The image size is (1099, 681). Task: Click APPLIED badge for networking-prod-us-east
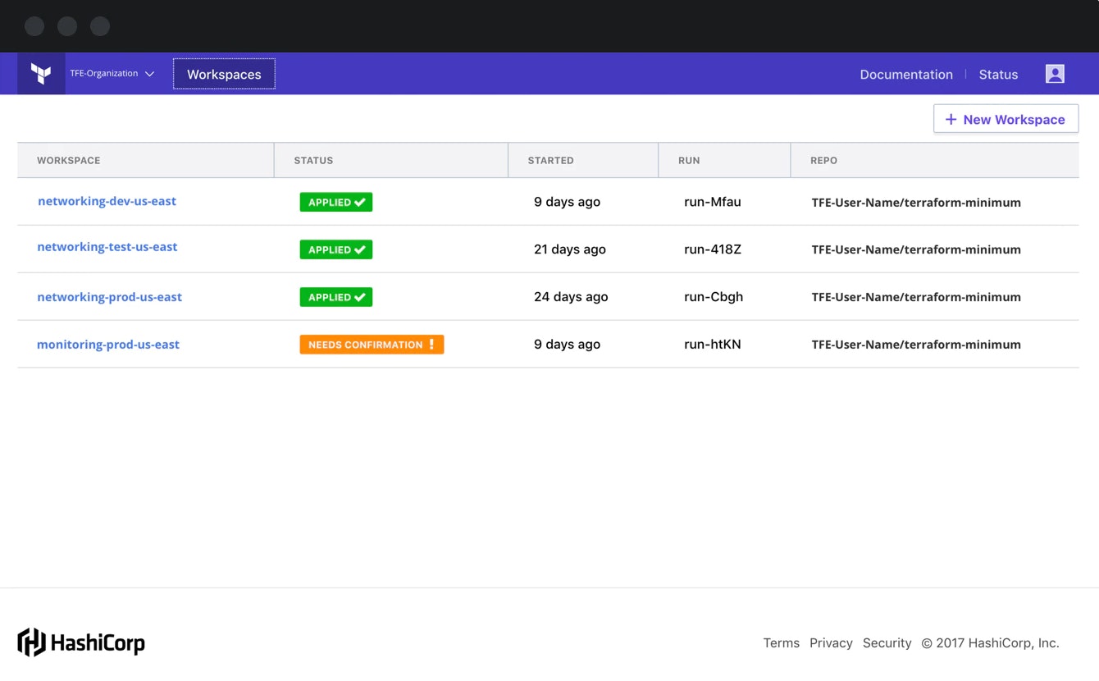click(x=336, y=297)
